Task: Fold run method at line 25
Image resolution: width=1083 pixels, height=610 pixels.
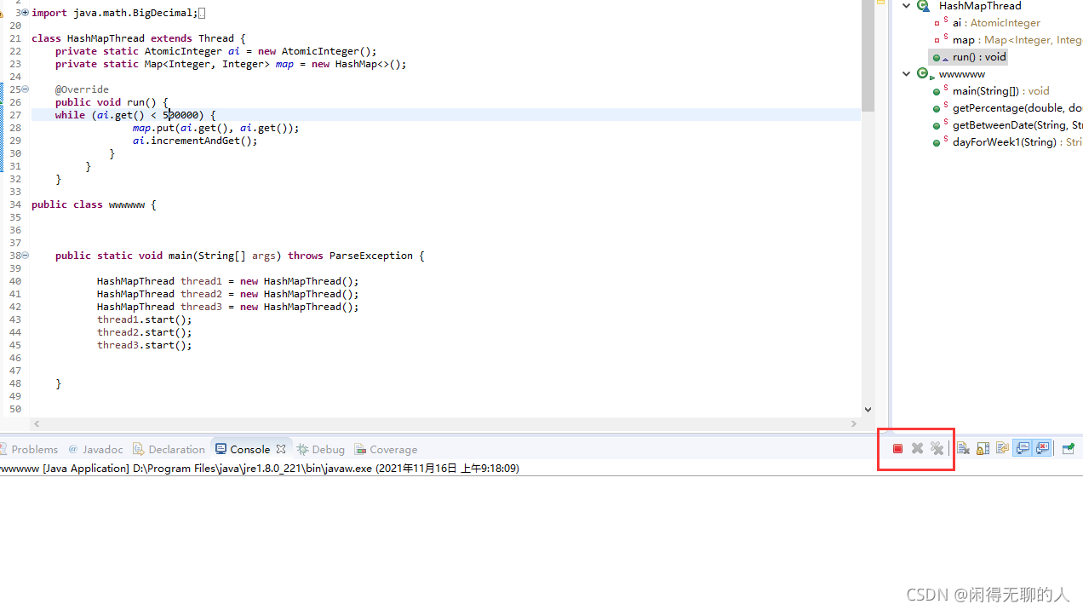Action: [25, 89]
